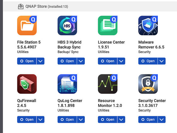This screenshot has width=177, height=133.
Task: Open QuFirewall
Action: (27, 120)
